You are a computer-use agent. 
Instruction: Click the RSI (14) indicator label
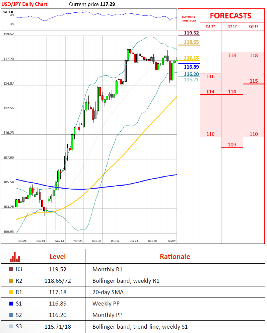(x=8, y=12)
